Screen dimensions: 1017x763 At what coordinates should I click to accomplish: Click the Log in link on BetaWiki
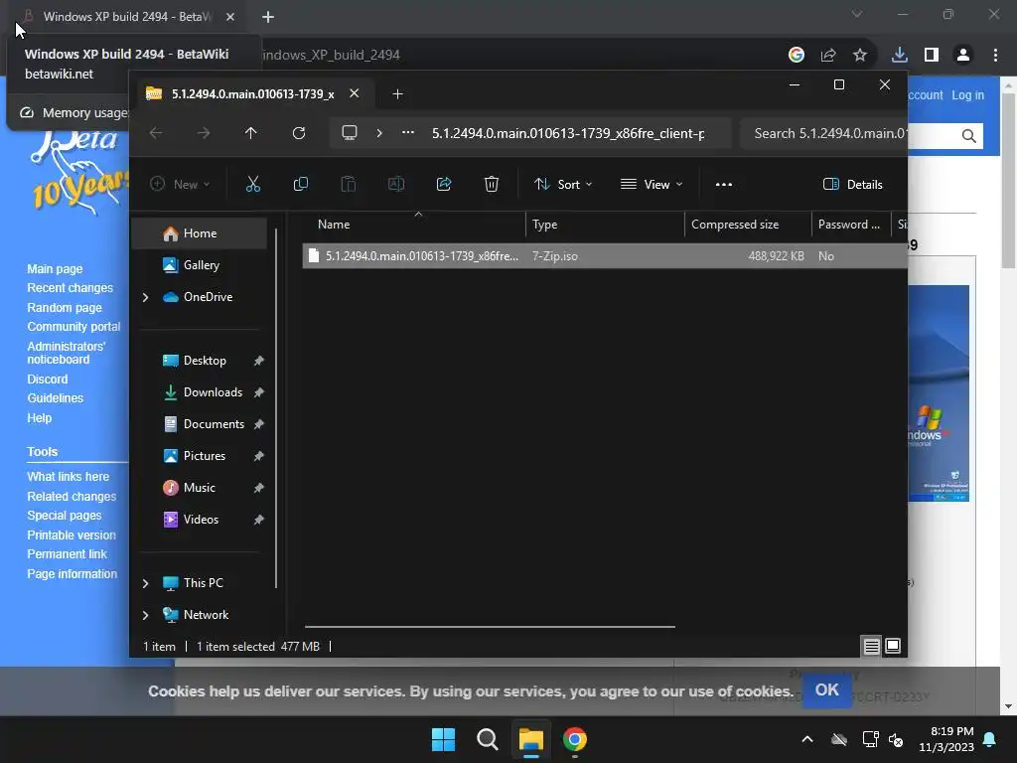967,94
